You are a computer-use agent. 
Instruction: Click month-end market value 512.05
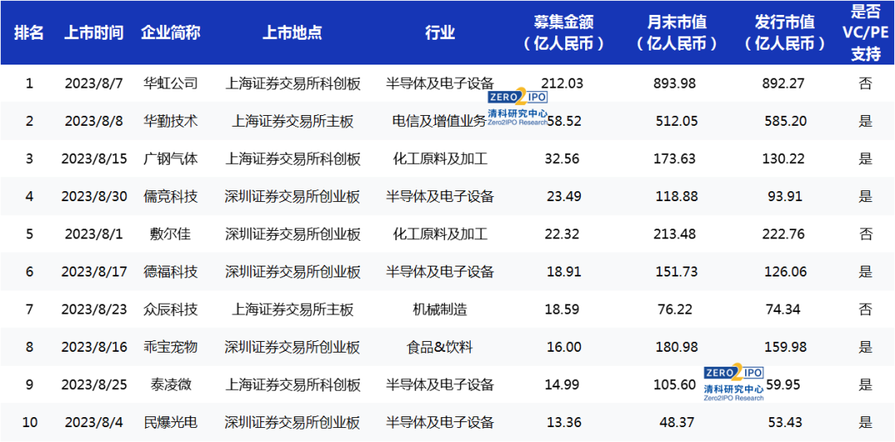pyautogui.click(x=677, y=121)
